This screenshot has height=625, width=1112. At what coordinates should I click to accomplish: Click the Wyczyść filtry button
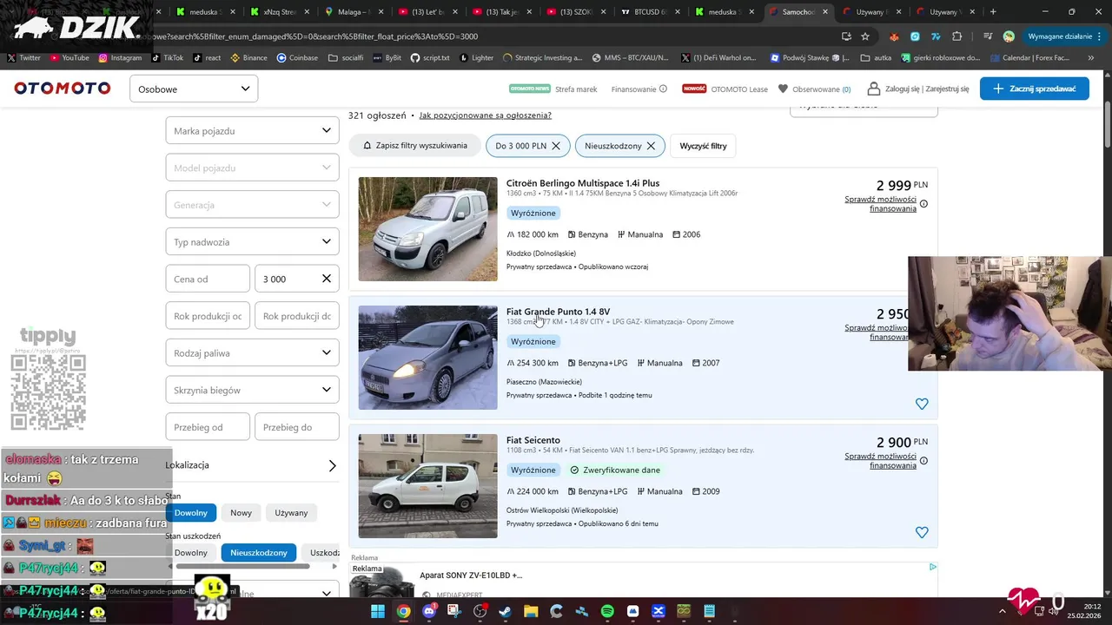click(x=703, y=146)
